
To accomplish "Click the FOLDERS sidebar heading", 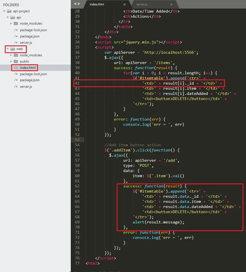I will pos(11,5).
